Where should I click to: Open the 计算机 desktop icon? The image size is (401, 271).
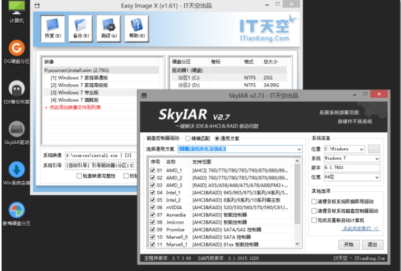click(x=17, y=12)
